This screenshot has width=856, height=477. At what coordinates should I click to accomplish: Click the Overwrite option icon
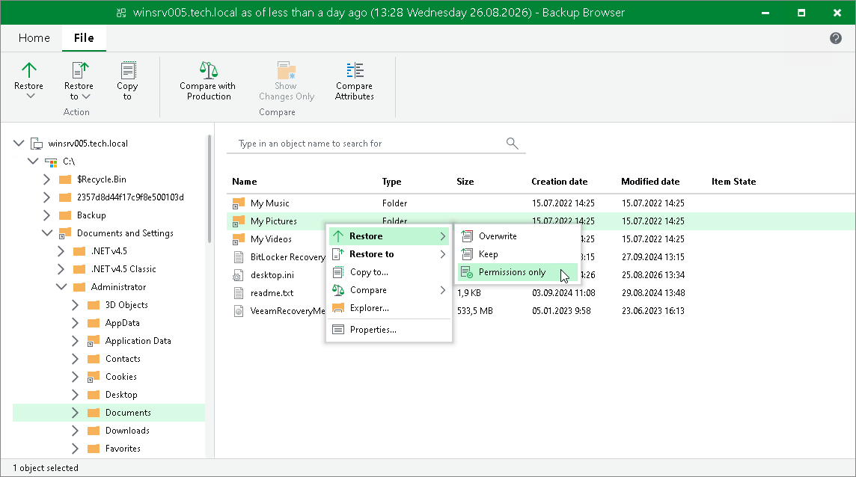click(467, 236)
